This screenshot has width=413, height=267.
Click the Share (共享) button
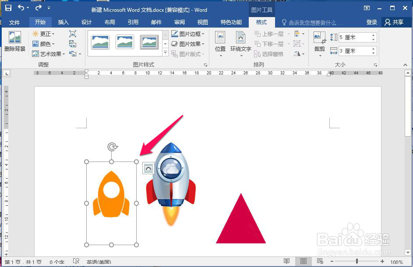coord(394,22)
